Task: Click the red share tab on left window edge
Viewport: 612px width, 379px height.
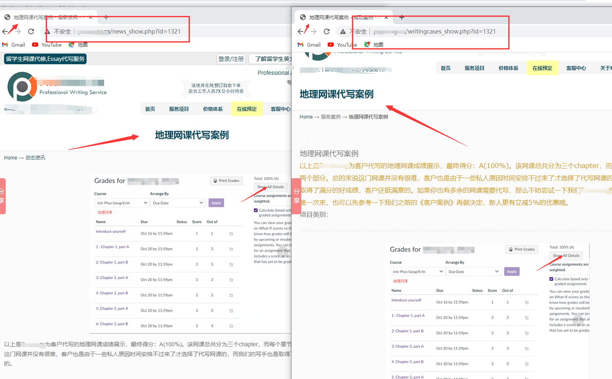Action: coord(2,196)
